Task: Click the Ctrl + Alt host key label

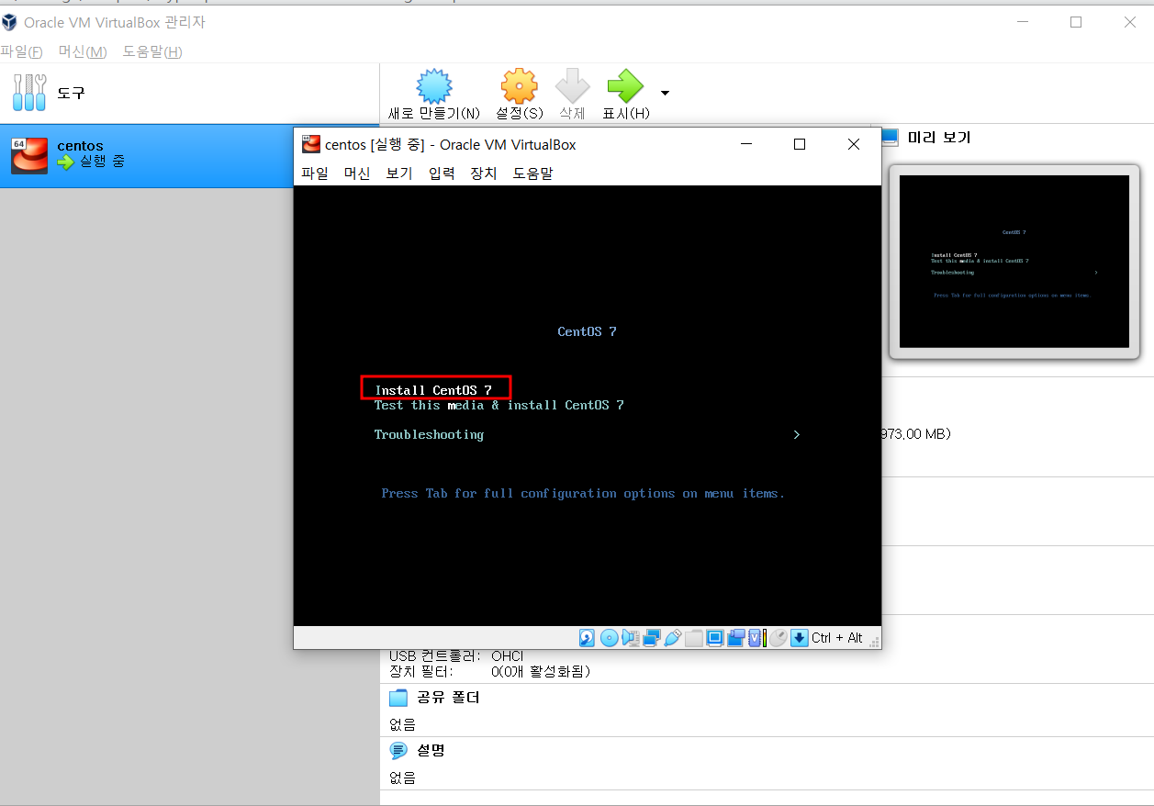Action: [x=837, y=638]
